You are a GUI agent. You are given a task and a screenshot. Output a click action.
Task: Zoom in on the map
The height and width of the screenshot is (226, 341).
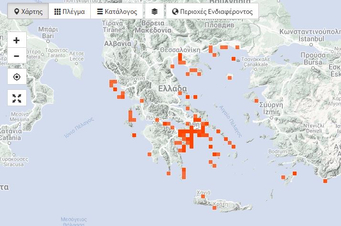point(17,41)
